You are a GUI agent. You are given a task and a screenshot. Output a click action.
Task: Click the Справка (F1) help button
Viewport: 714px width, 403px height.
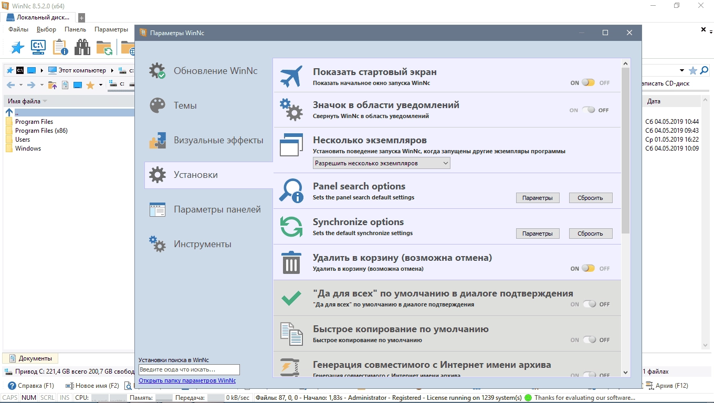(32, 386)
